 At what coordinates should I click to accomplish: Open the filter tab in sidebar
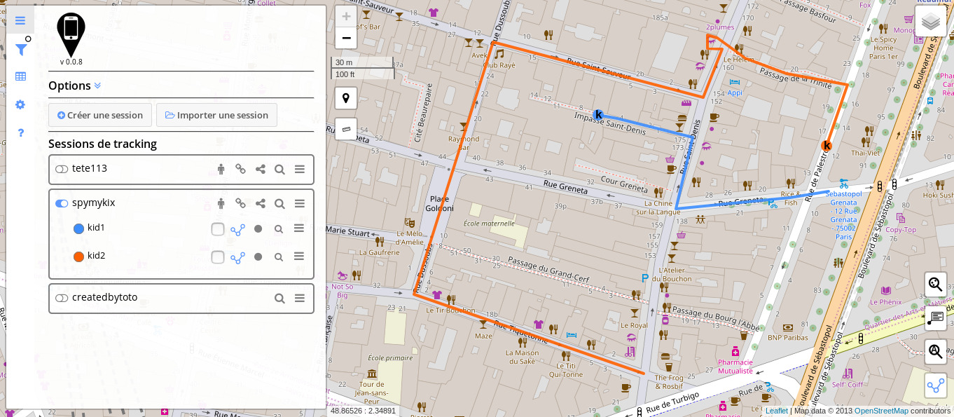pos(20,49)
